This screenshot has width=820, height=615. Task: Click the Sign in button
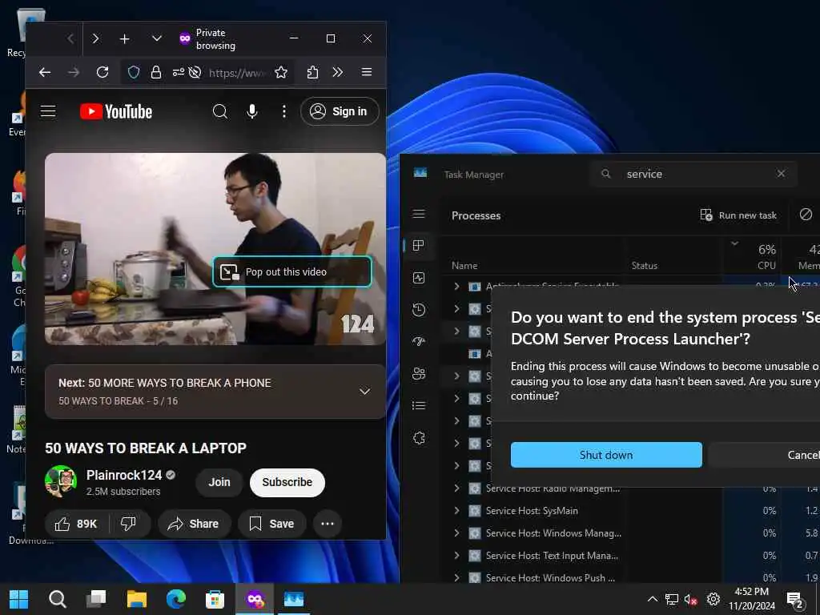point(340,111)
